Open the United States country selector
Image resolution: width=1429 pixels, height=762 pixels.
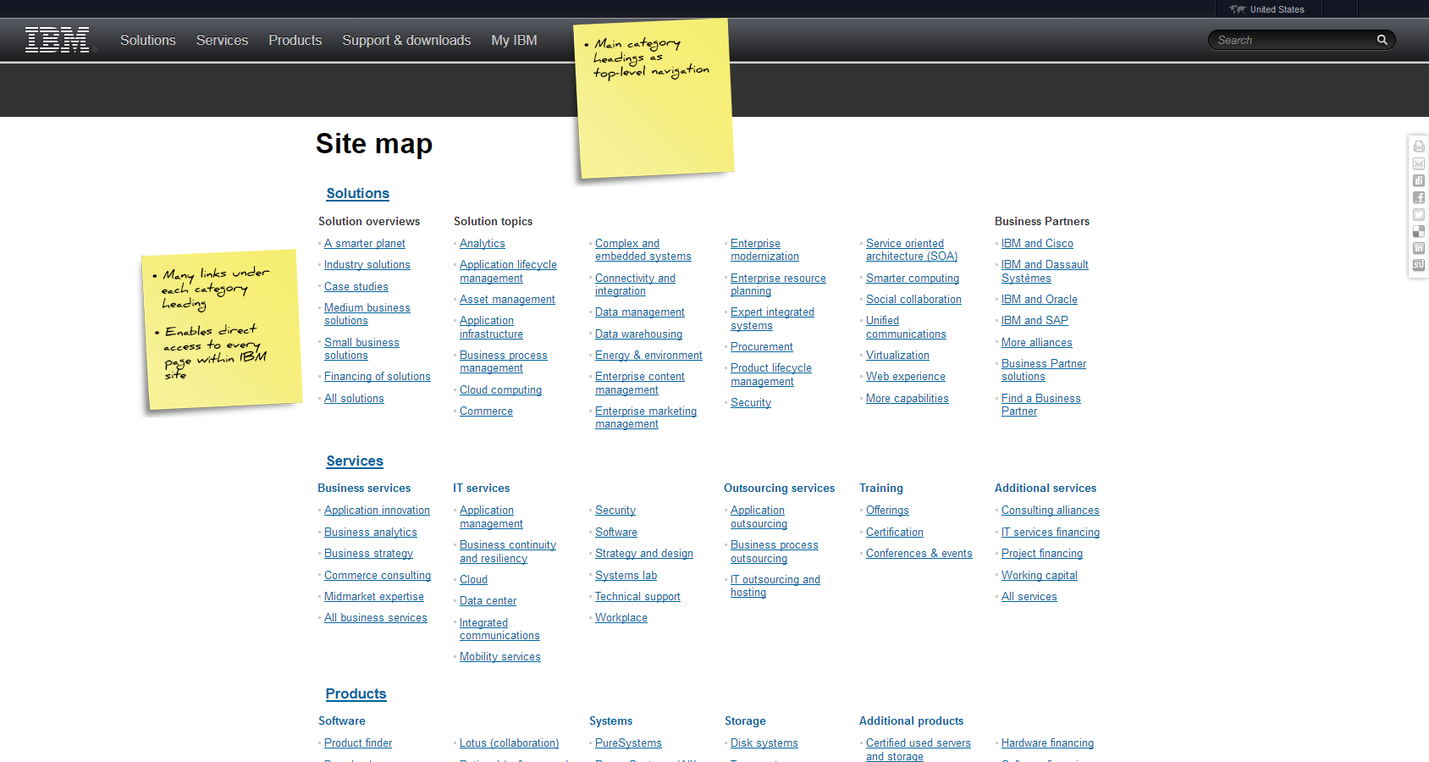1268,9
